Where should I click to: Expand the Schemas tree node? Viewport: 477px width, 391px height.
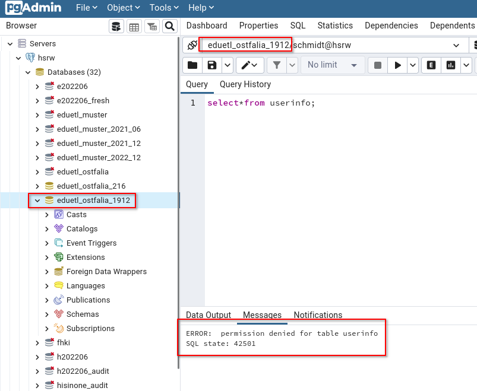coord(46,314)
